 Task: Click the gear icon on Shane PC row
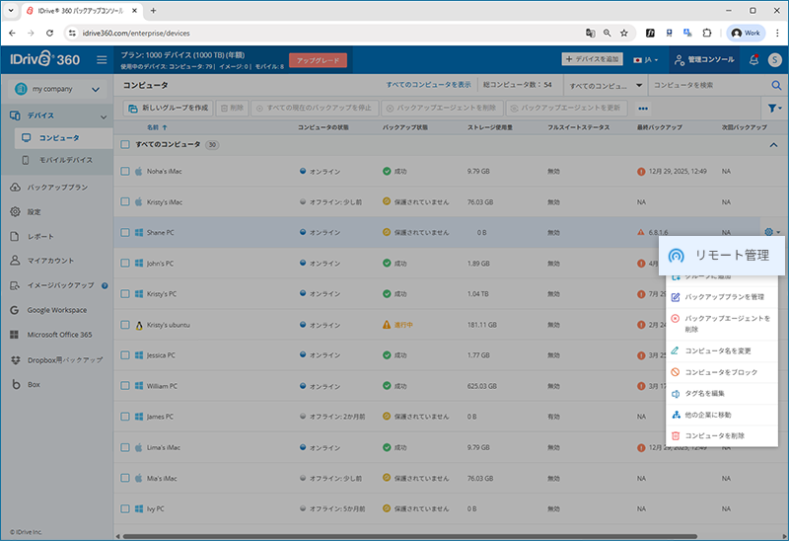point(768,232)
